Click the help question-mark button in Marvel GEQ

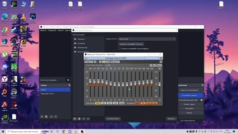click(86, 58)
